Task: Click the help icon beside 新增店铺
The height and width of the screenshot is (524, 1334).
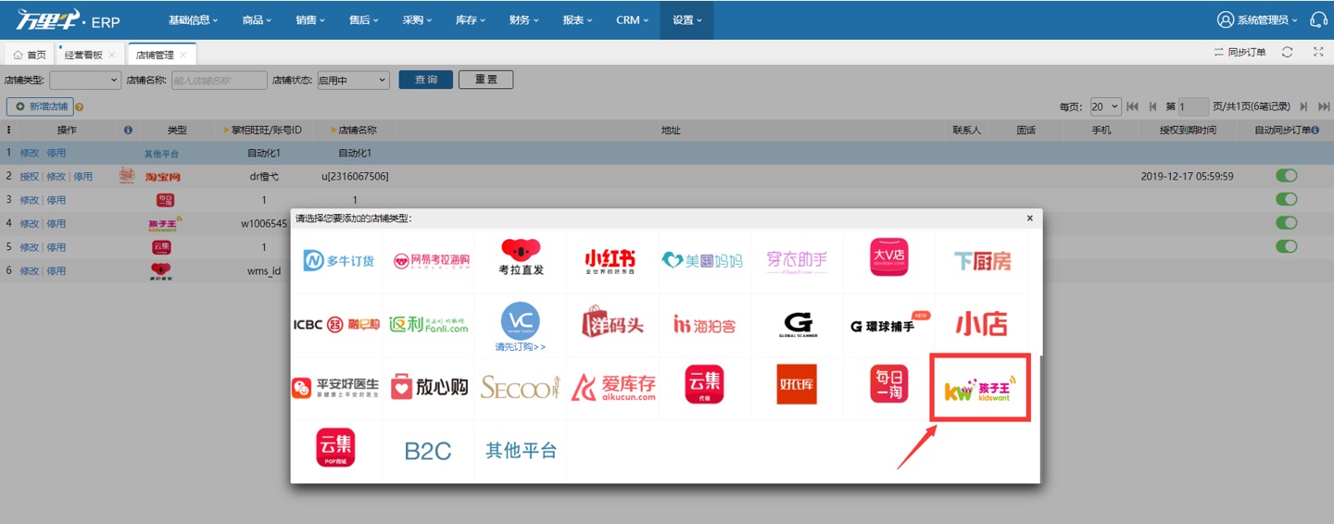Action: pos(80,107)
